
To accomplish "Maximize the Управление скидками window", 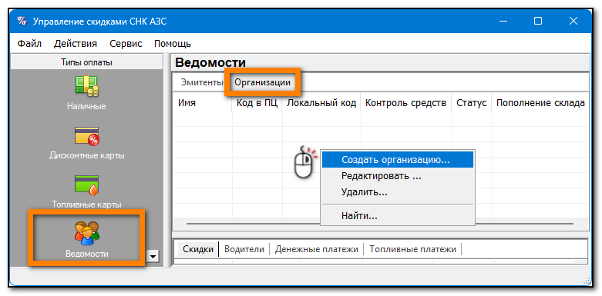I will coord(538,21).
